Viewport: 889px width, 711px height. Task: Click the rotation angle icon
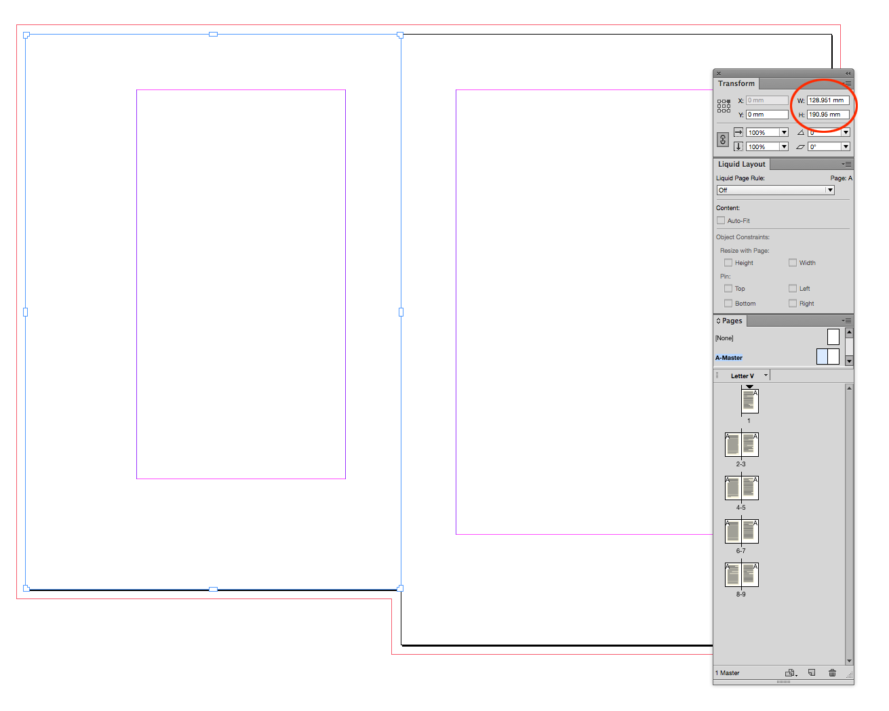point(801,132)
